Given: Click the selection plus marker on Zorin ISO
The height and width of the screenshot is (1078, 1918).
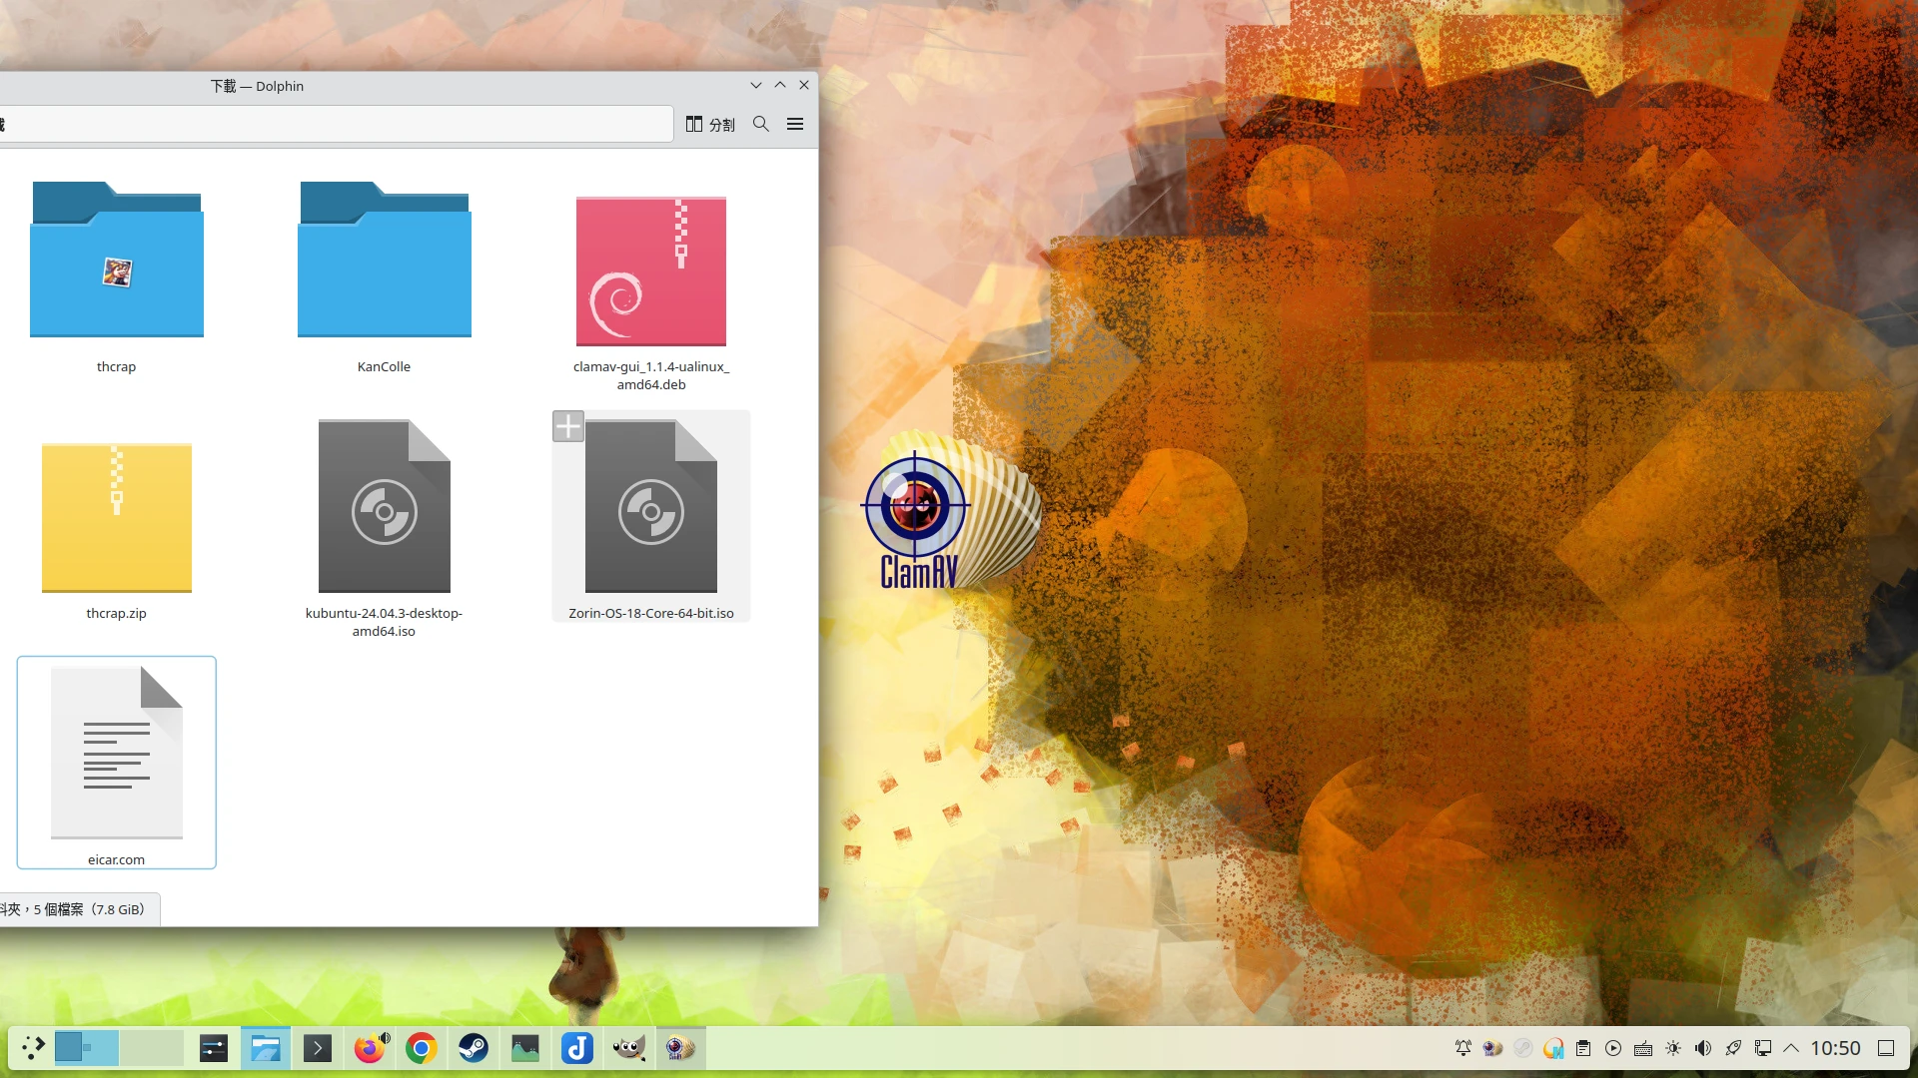Looking at the screenshot, I should pyautogui.click(x=567, y=426).
